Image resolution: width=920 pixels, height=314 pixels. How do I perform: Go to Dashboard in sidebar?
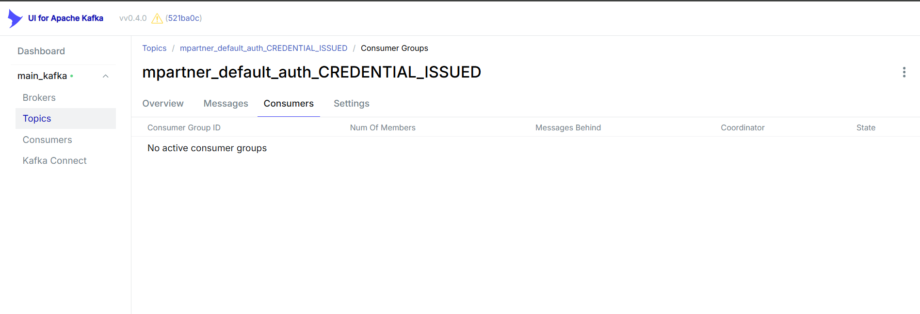coord(41,51)
